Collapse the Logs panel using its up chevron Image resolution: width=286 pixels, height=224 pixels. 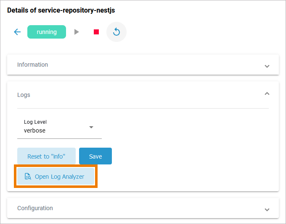point(267,94)
